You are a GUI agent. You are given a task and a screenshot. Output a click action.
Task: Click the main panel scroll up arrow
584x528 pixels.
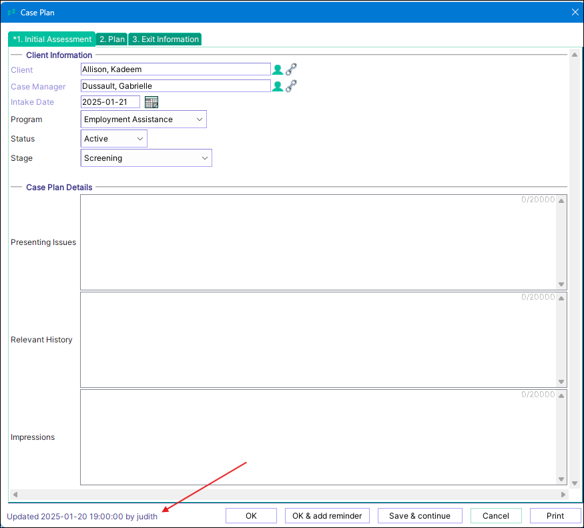575,55
